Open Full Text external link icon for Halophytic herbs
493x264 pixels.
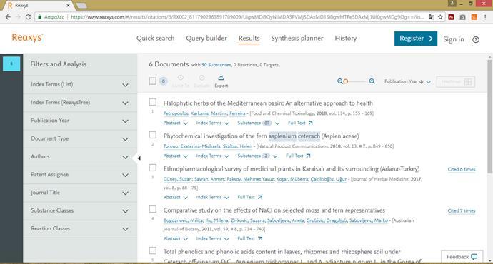[310, 123]
